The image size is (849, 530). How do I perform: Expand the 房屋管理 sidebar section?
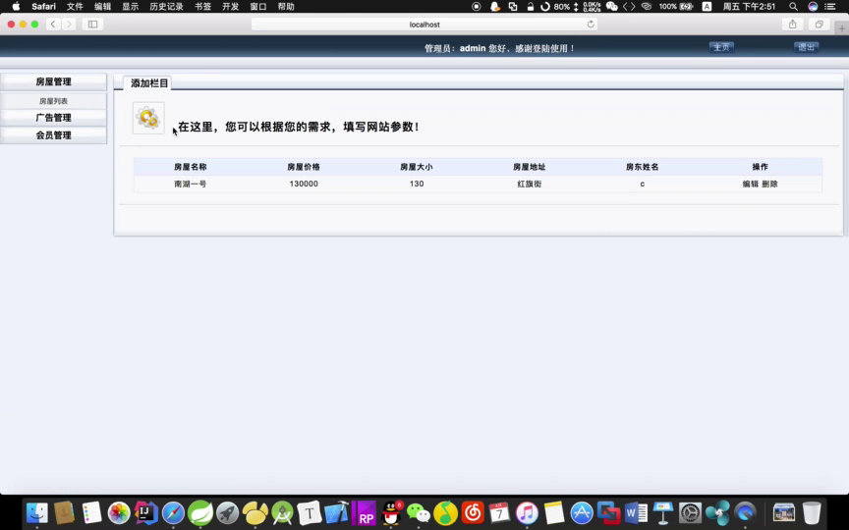pos(54,81)
